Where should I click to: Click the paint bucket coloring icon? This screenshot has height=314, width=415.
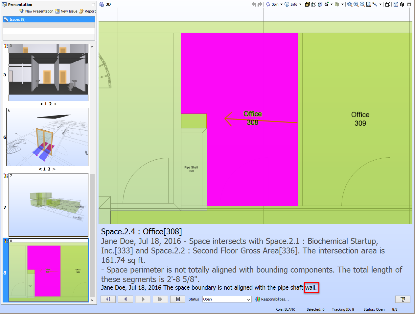tap(327, 4)
